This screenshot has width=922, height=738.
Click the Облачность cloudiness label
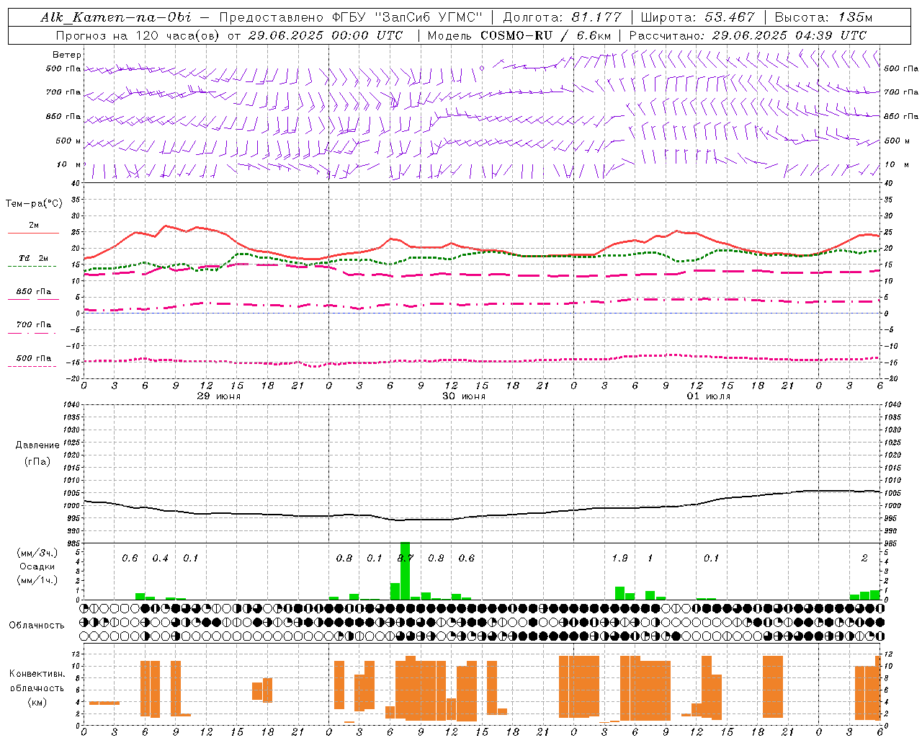point(37,625)
